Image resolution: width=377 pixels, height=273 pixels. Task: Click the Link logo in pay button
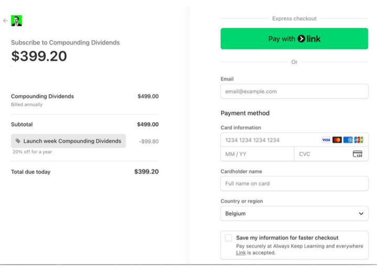[309, 39]
